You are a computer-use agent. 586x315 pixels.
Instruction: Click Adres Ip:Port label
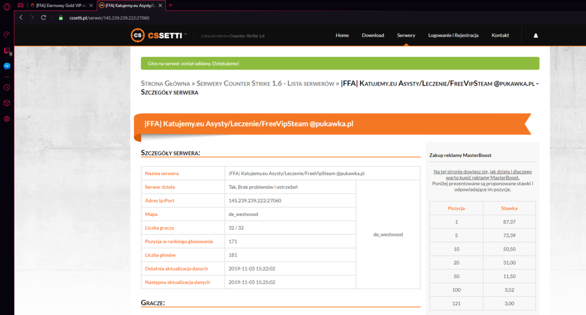159,200
